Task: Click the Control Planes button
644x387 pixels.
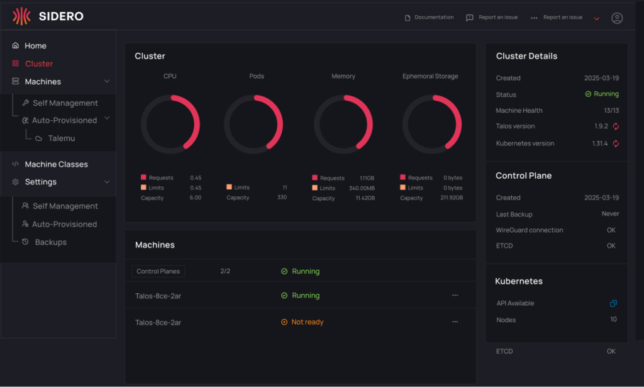Action: point(158,271)
